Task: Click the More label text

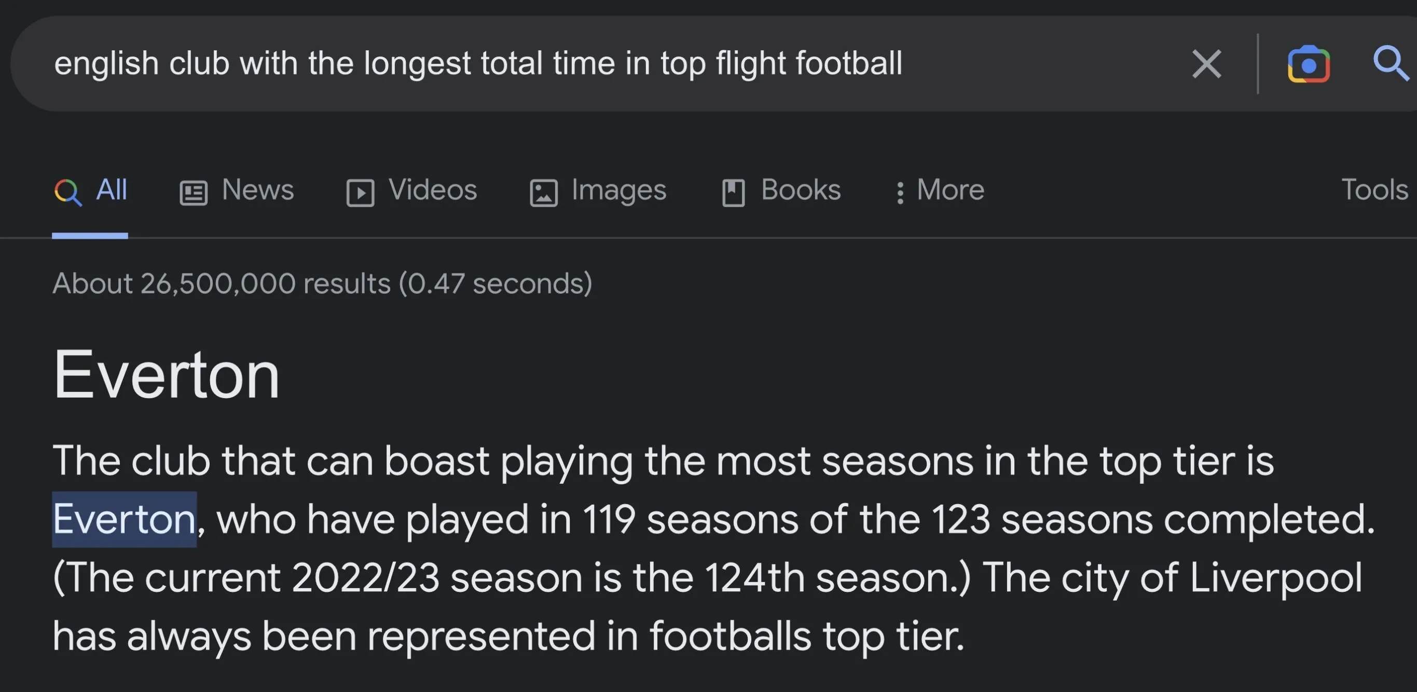Action: (950, 190)
